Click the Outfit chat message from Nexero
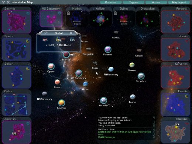The width and height of the screenshot is (192, 144). pos(106,137)
